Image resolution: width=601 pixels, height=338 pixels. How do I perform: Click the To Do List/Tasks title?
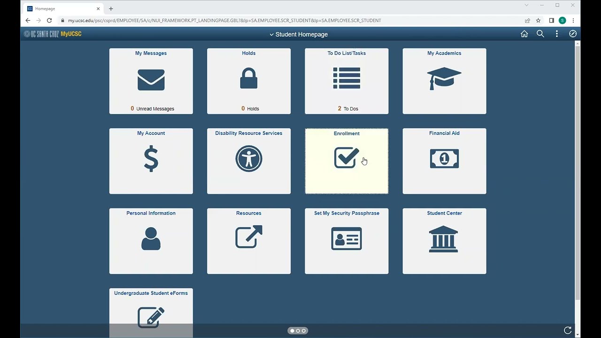click(347, 53)
